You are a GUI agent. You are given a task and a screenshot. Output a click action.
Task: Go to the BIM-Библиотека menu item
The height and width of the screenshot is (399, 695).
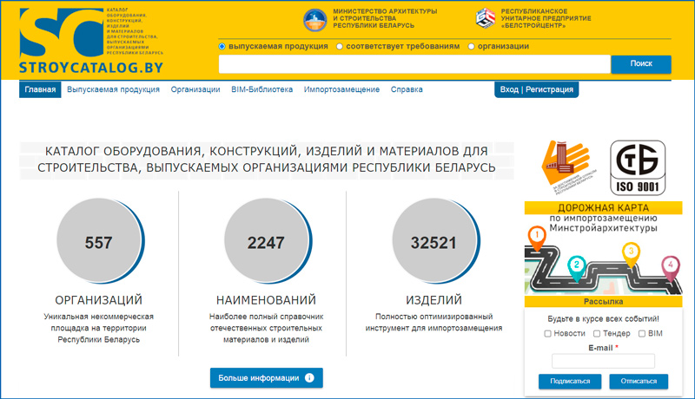tap(261, 89)
